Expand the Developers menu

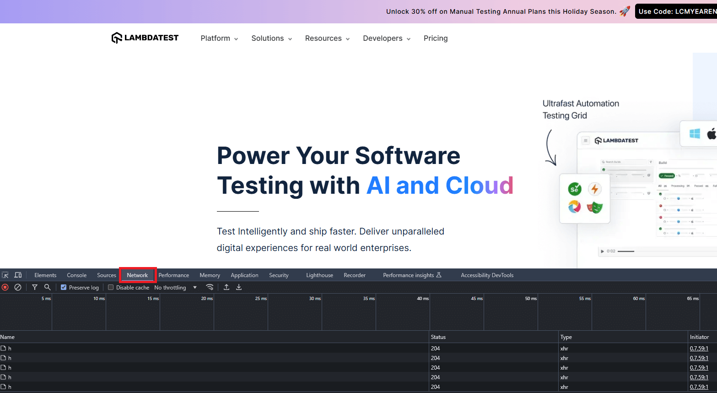[x=387, y=38]
